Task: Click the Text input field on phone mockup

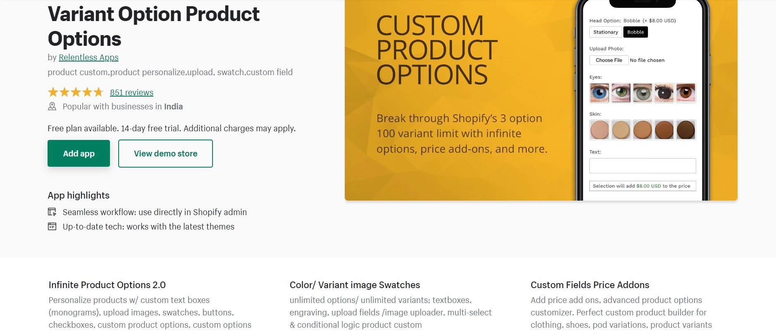Action: click(642, 166)
